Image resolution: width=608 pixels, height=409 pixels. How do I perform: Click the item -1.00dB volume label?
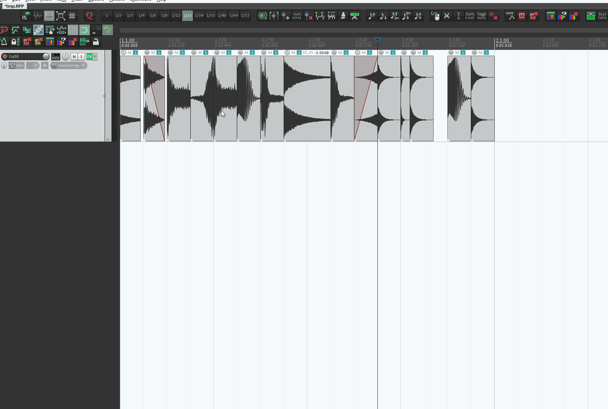(322, 53)
